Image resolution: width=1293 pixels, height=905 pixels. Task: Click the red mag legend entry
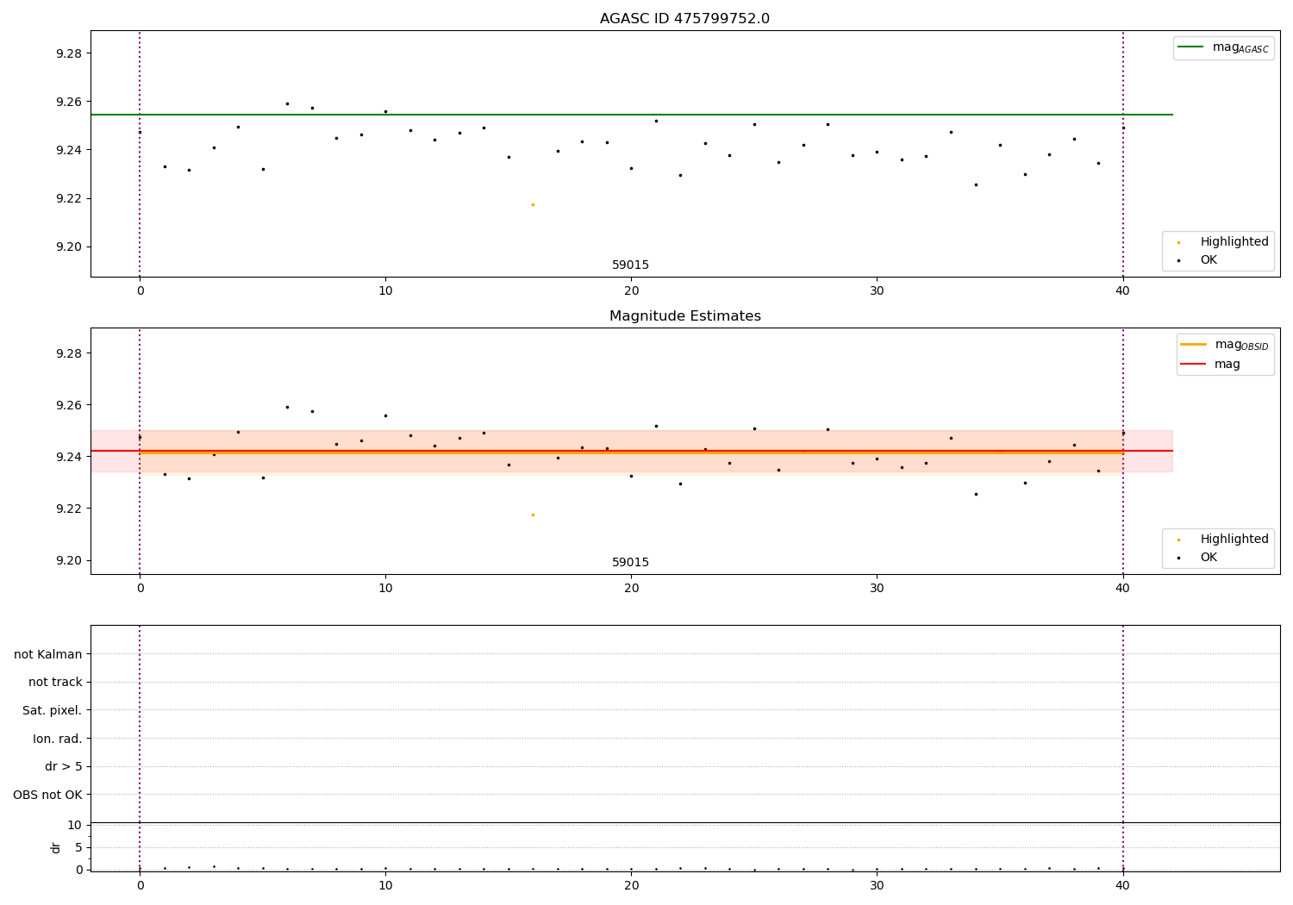click(1210, 364)
